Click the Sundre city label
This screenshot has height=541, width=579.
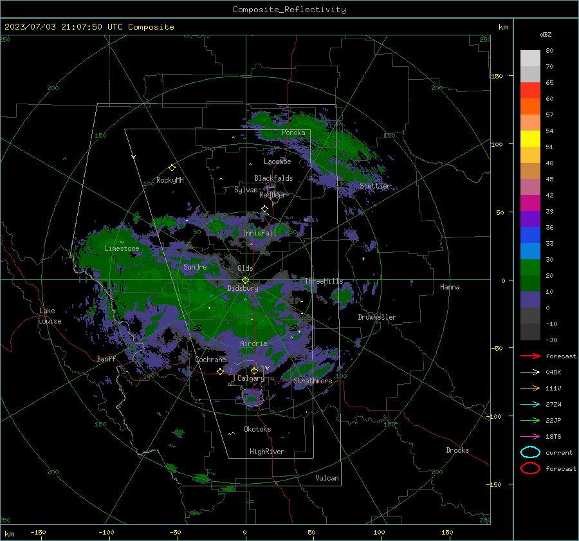pyautogui.click(x=195, y=266)
